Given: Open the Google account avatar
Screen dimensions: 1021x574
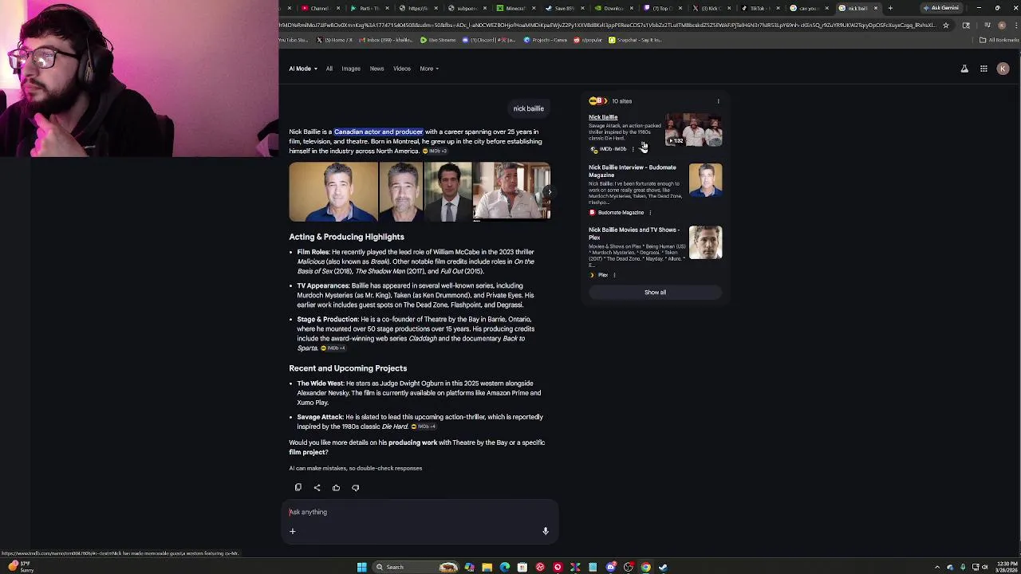Looking at the screenshot, I should (x=1003, y=69).
